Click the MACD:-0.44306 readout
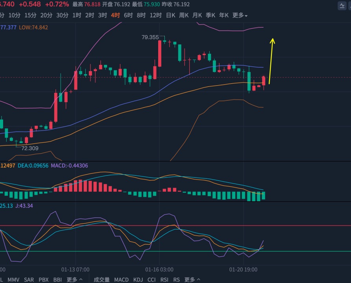351x283 pixels. (x=69, y=165)
